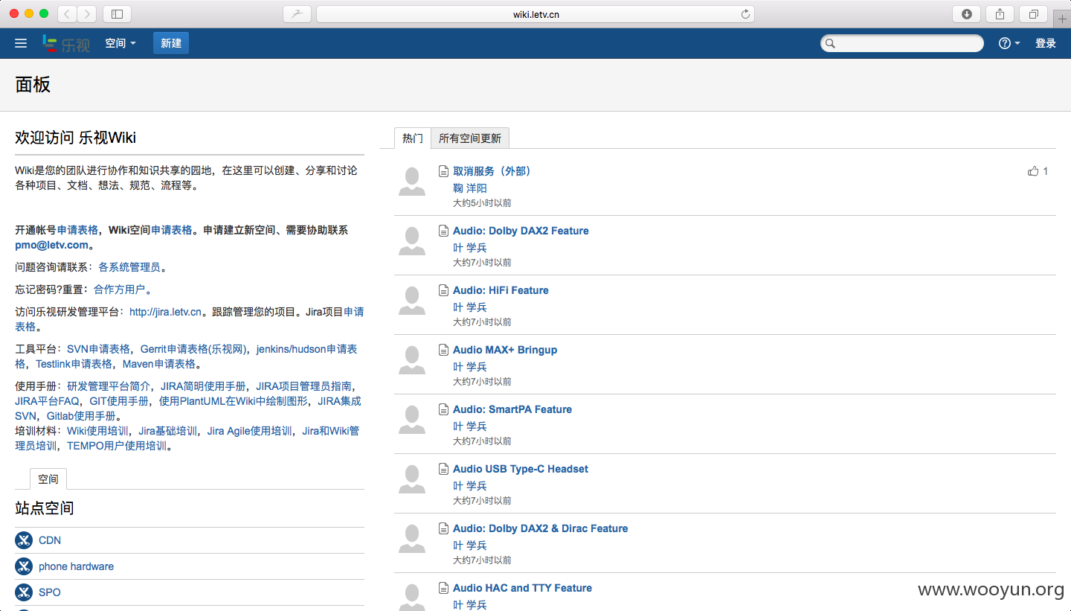Switch to the 热门 tab

tap(413, 138)
